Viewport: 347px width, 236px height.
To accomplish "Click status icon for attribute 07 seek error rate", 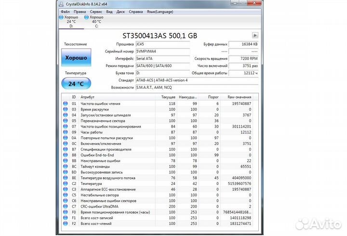I will [65, 126].
